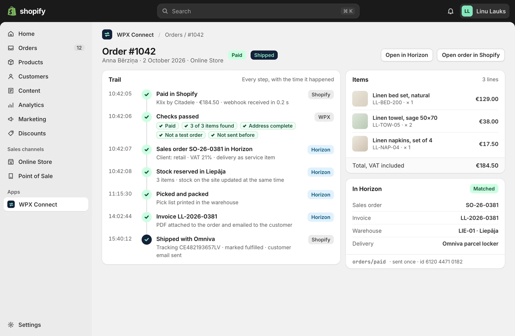Click the Matched badge in Horizon card
Screen dimensions: 515x336
point(484,189)
